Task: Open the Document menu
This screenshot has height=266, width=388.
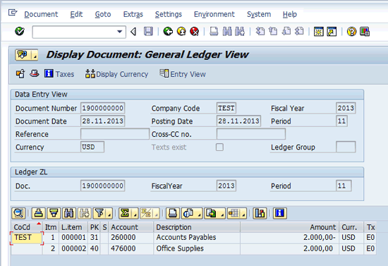Action: click(41, 14)
